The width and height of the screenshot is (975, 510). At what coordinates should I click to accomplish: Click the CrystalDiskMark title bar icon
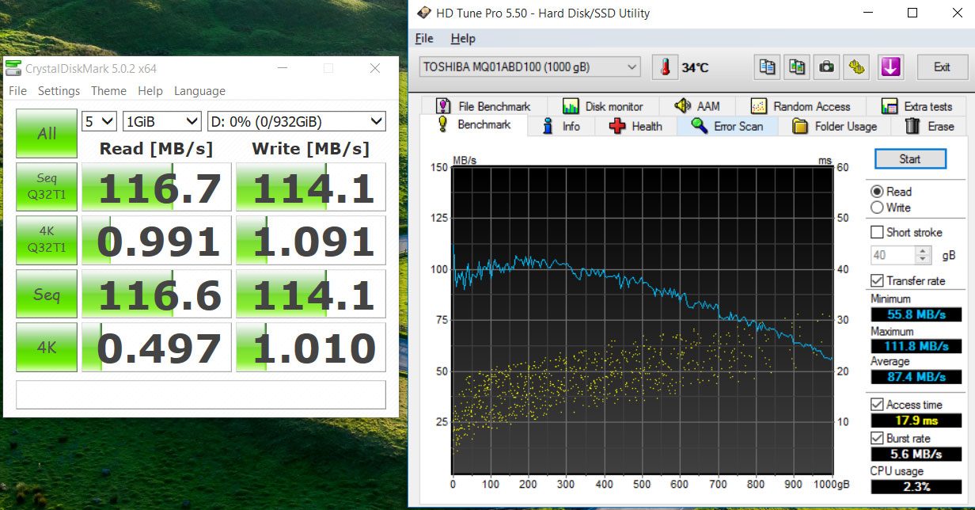click(x=13, y=68)
